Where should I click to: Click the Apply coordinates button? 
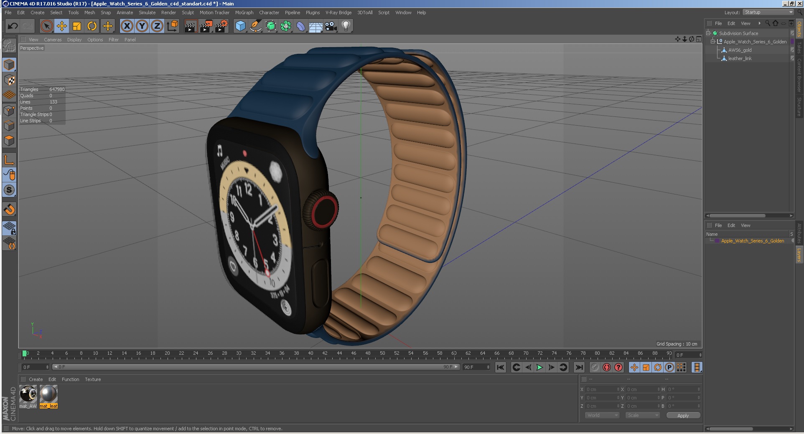pyautogui.click(x=683, y=416)
